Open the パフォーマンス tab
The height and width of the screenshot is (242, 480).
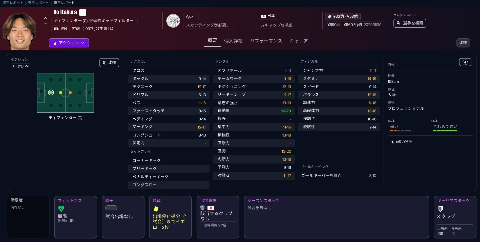pyautogui.click(x=266, y=41)
